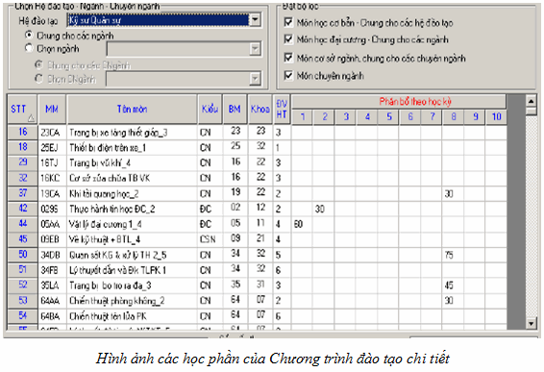
Task: Click value 60 in semester 1
Action: [x=302, y=224]
